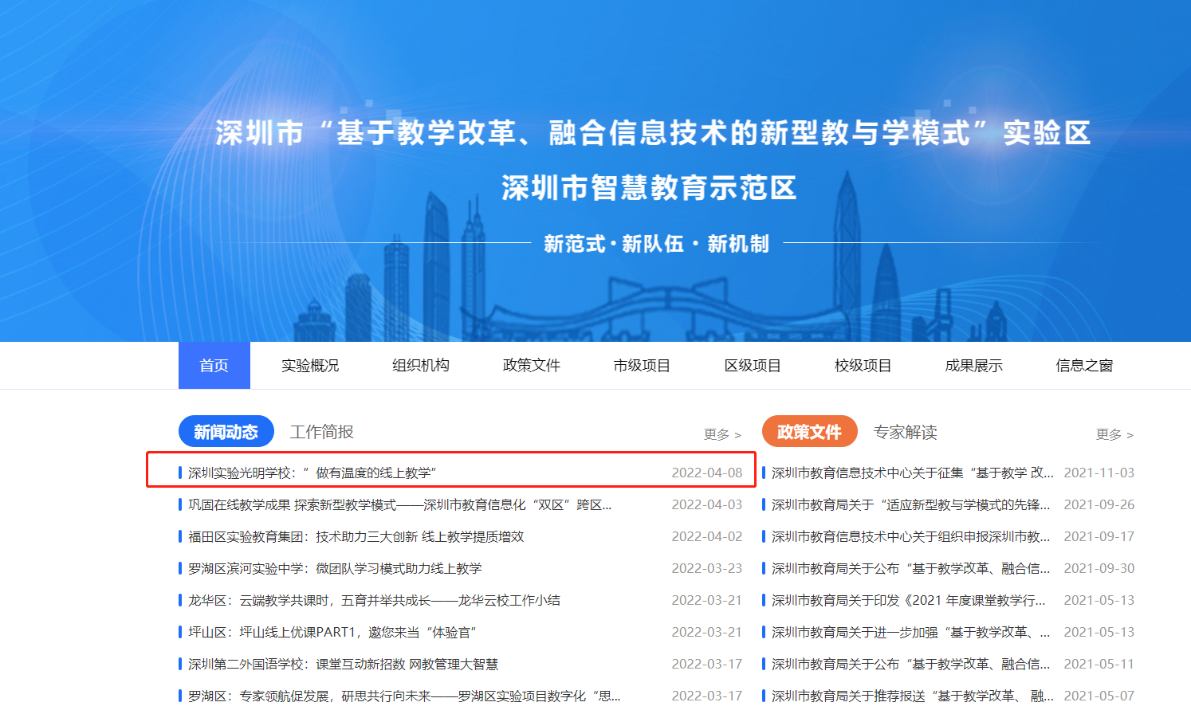Screen dimensions: 1191x710
Task: Click 区级项目 in the navigation bar
Action: tap(753, 366)
